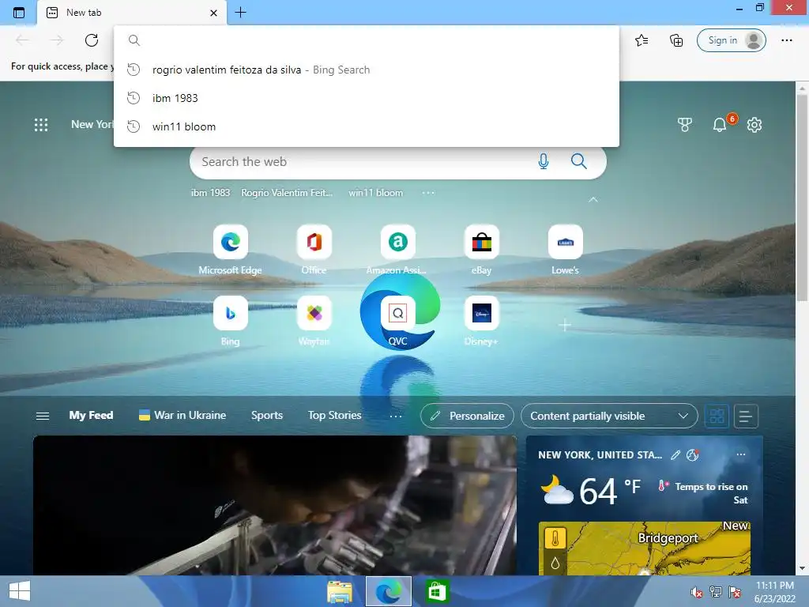Click the blue web search magnifier
Image resolution: width=809 pixels, height=607 pixels.
(579, 161)
